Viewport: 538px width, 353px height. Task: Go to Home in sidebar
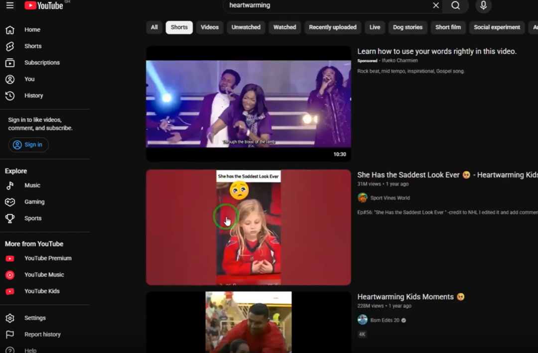click(32, 30)
